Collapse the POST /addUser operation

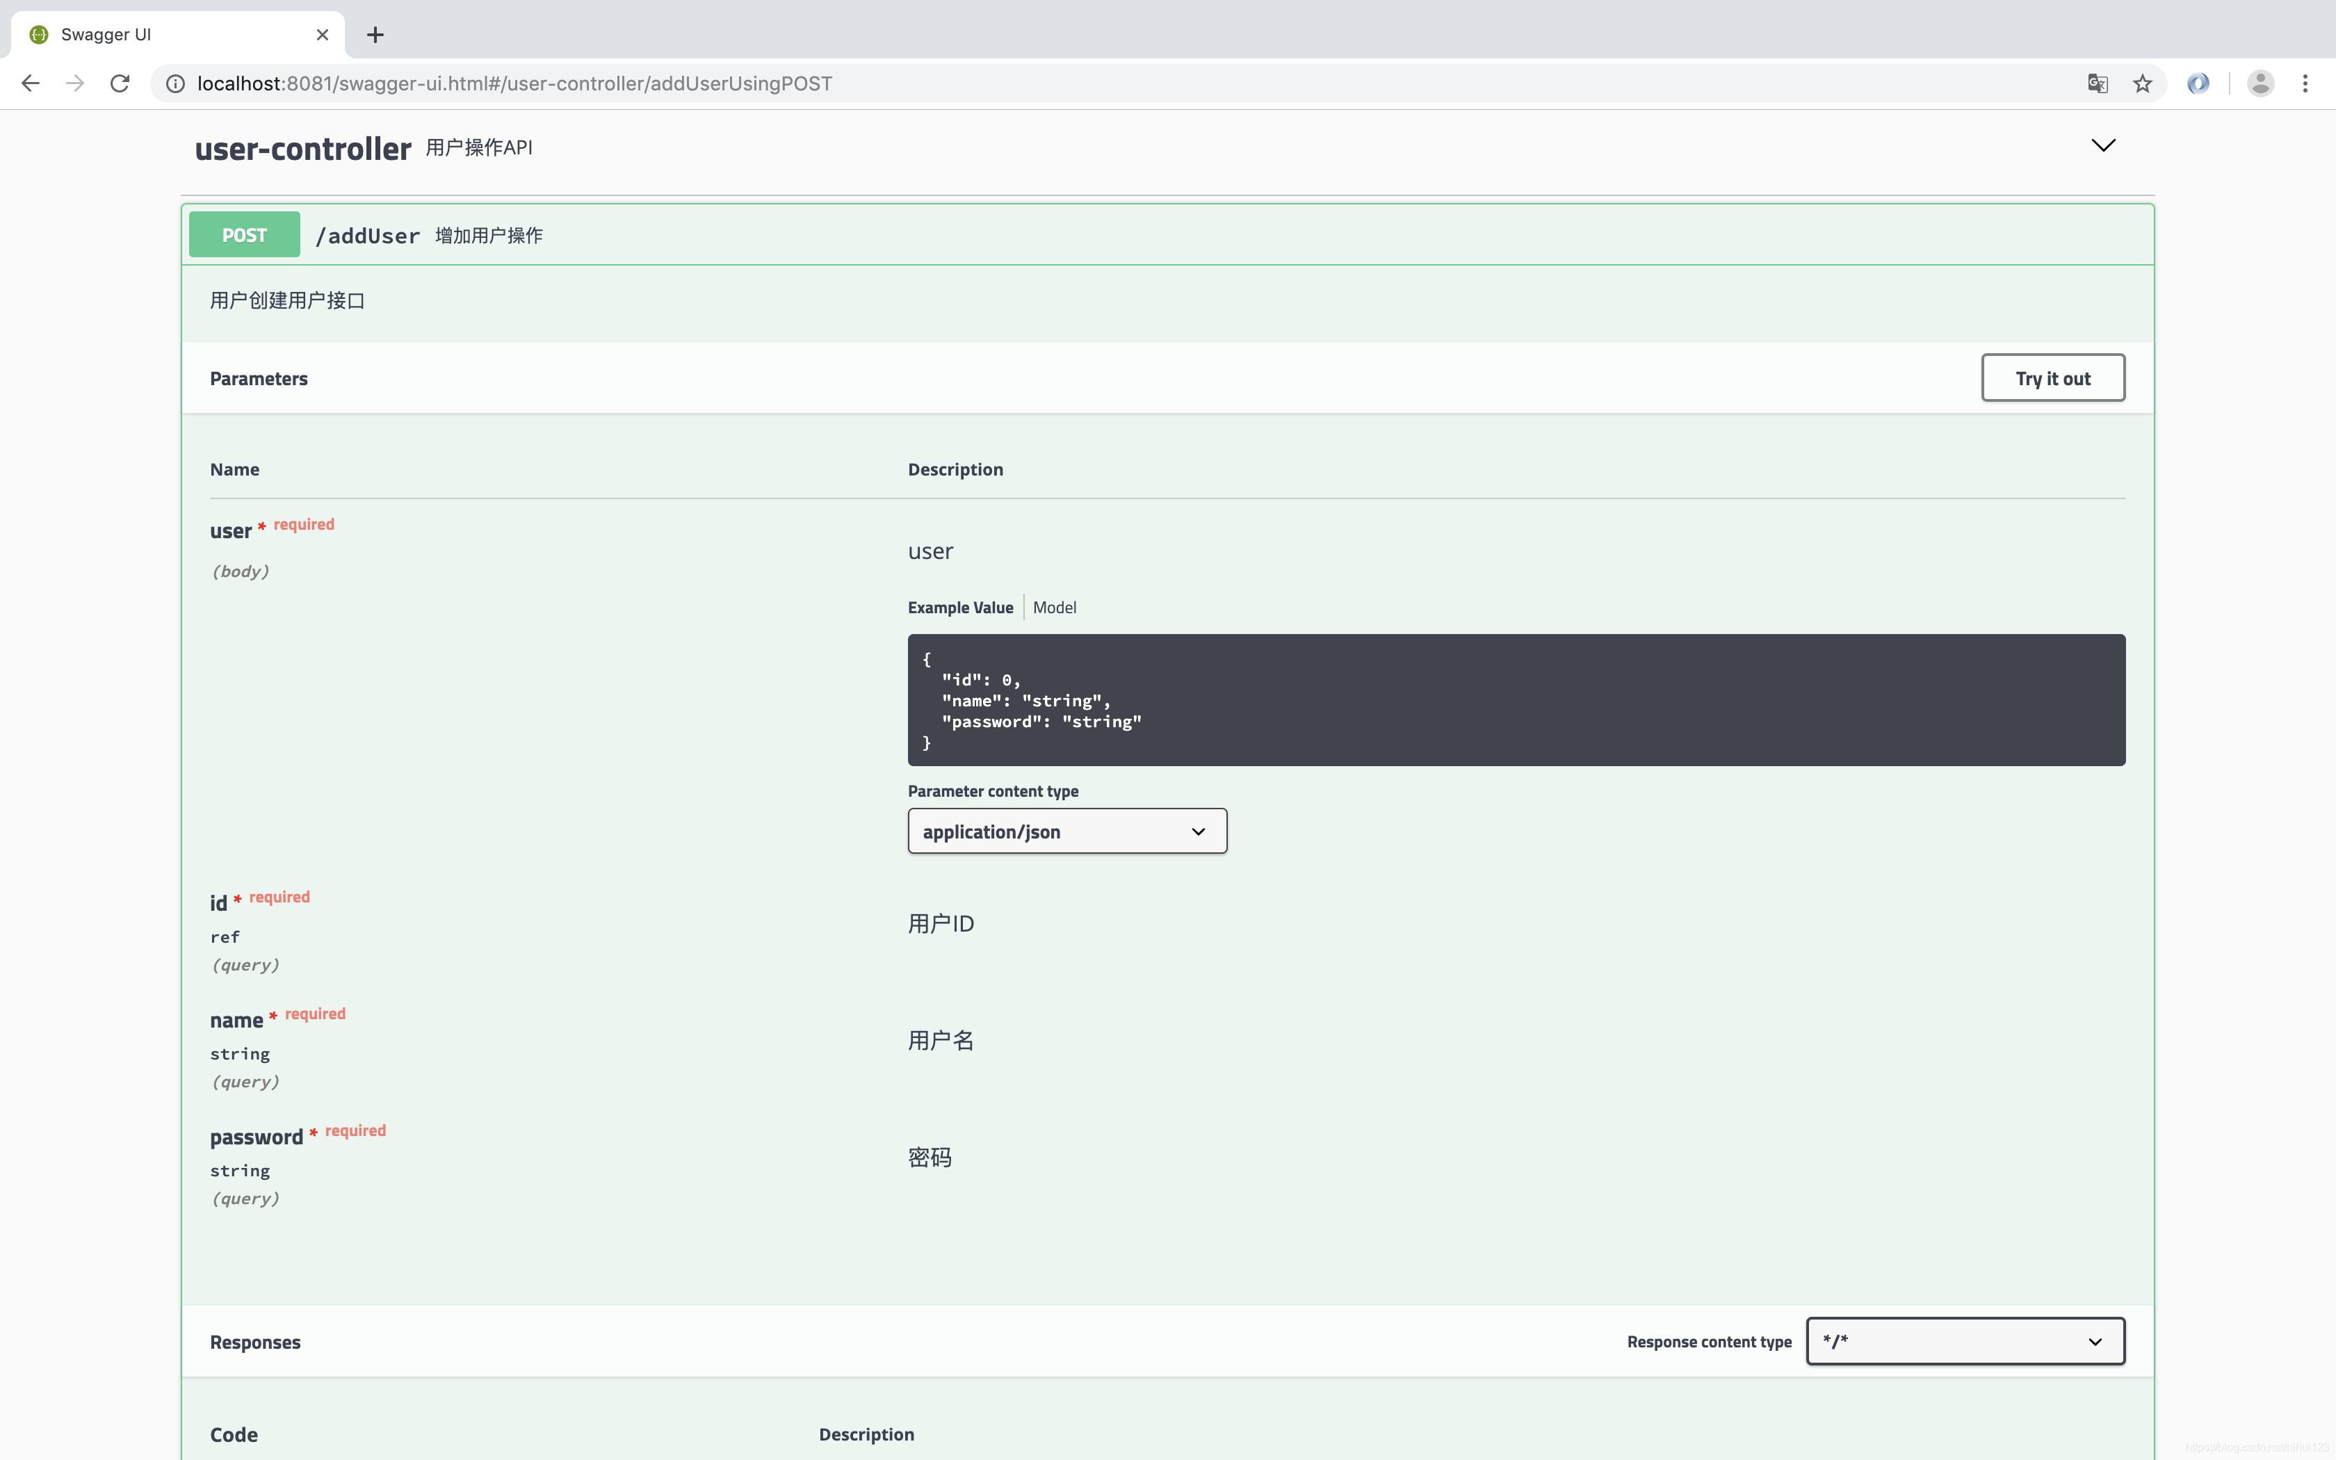(1167, 235)
